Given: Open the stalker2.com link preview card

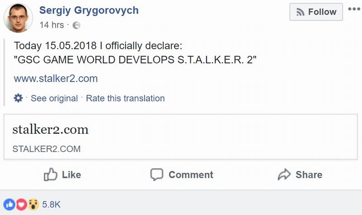Looking at the screenshot, I should click(x=180, y=137).
